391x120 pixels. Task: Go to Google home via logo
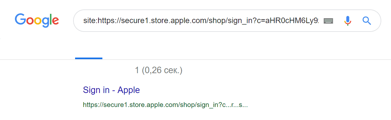tap(37, 20)
